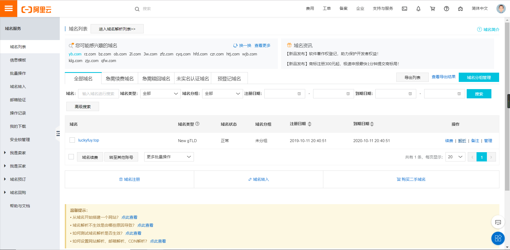Go to previous page arrow
Image resolution: width=510 pixels, height=250 pixels.
pos(472,157)
